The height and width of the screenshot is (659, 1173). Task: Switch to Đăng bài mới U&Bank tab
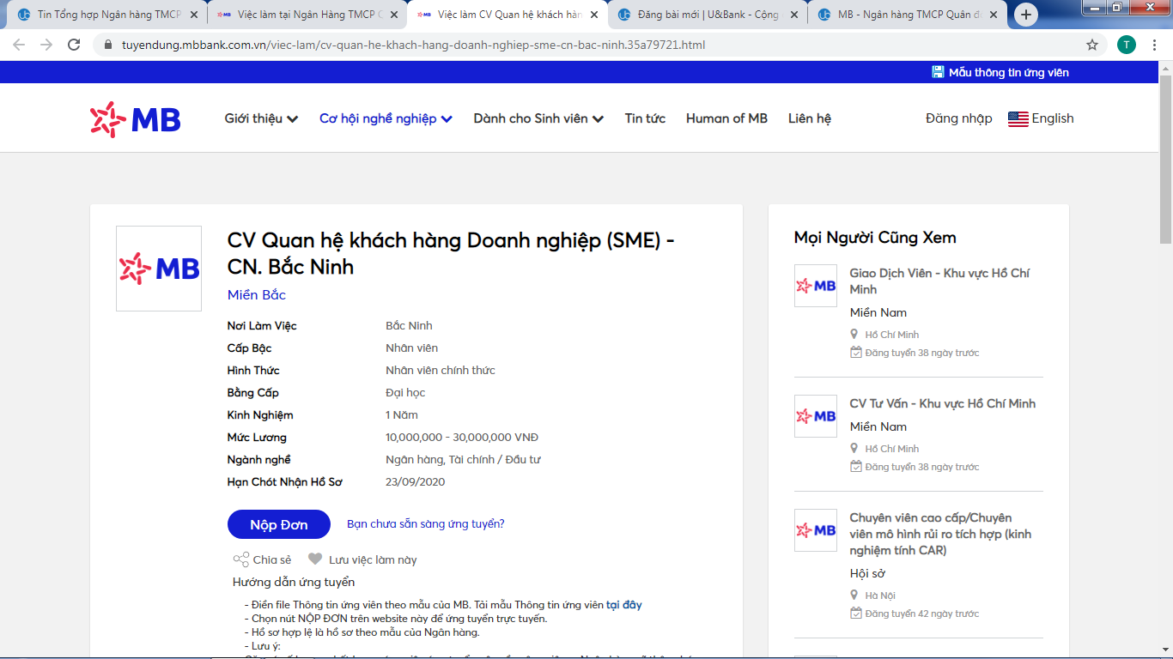(708, 15)
